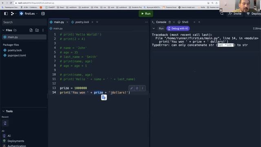Run the program with the green Run button
This screenshot has width=261, height=147.
coord(146,13)
